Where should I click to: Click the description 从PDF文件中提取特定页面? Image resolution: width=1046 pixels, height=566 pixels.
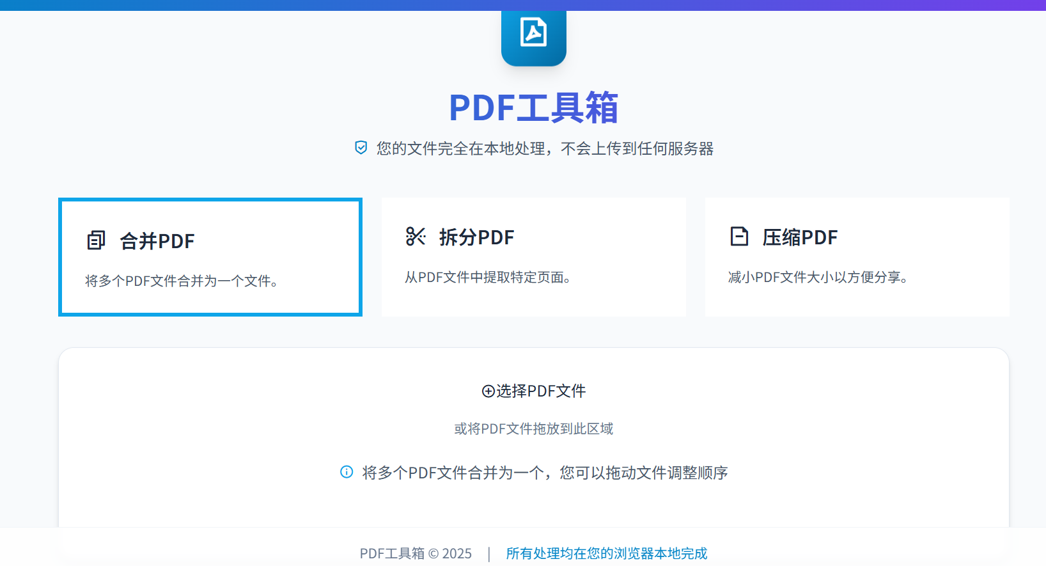pyautogui.click(x=487, y=277)
